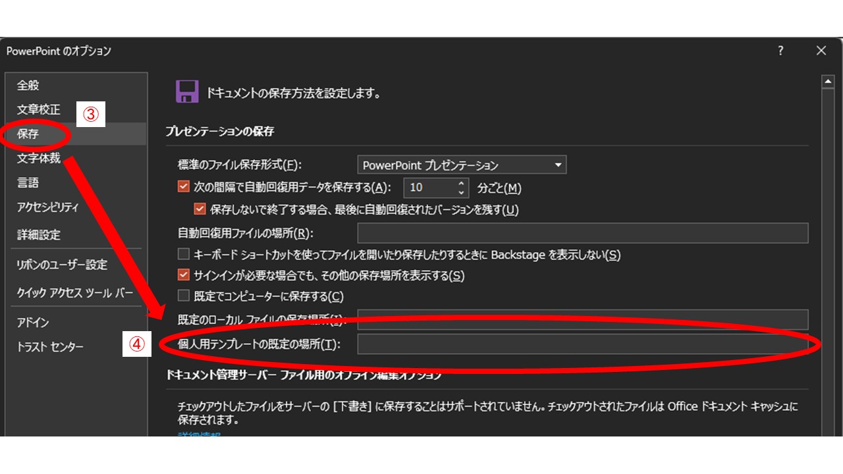Select the 全般 category
The height and width of the screenshot is (474, 843).
(28, 85)
